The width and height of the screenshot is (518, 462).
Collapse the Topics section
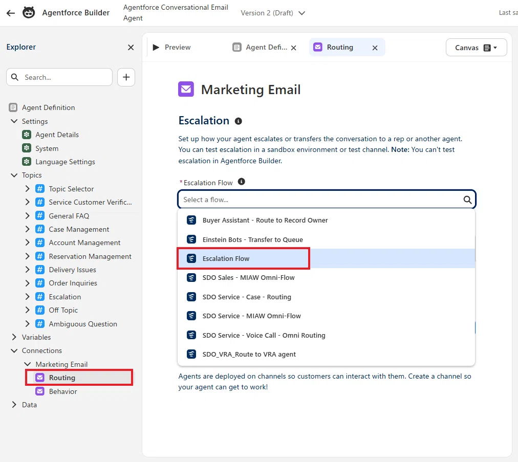(x=14, y=175)
